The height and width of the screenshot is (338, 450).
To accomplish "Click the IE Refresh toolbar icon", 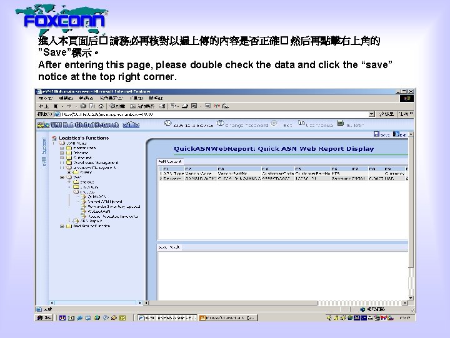I will (x=92, y=106).
